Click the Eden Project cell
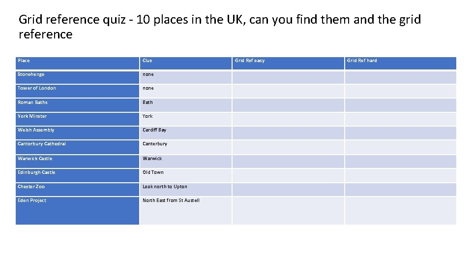The image size is (472, 266). [x=32, y=200]
